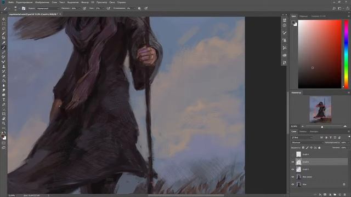The height and width of the screenshot is (197, 351).
Task: Open the layer filter type dropdown
Action: point(302,137)
